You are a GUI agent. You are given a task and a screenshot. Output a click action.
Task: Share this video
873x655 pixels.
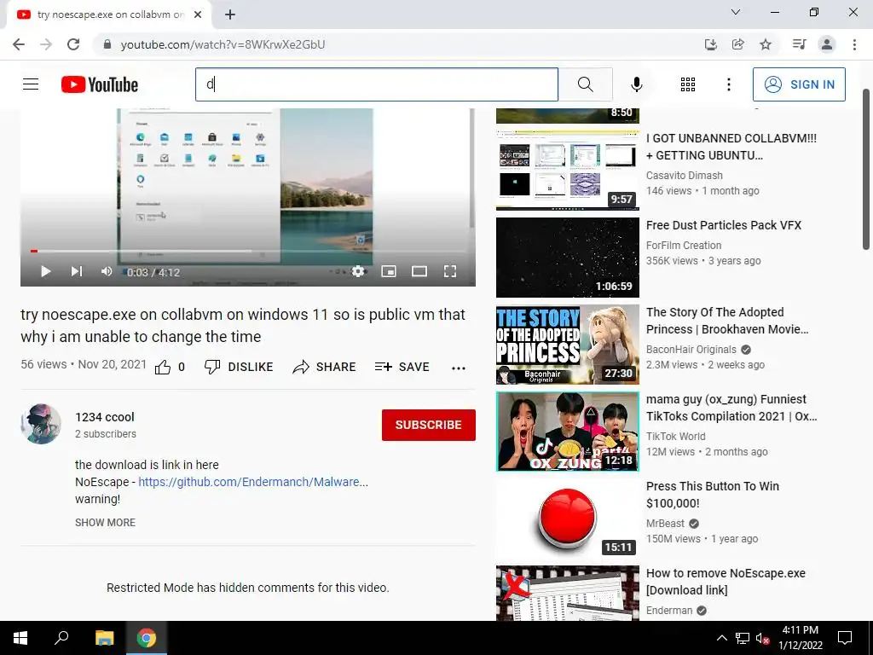(x=324, y=367)
